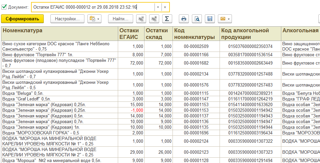Click the 15,000 ЕГАИС balance cell
Screen dimensions: 320x163
pos(131,105)
